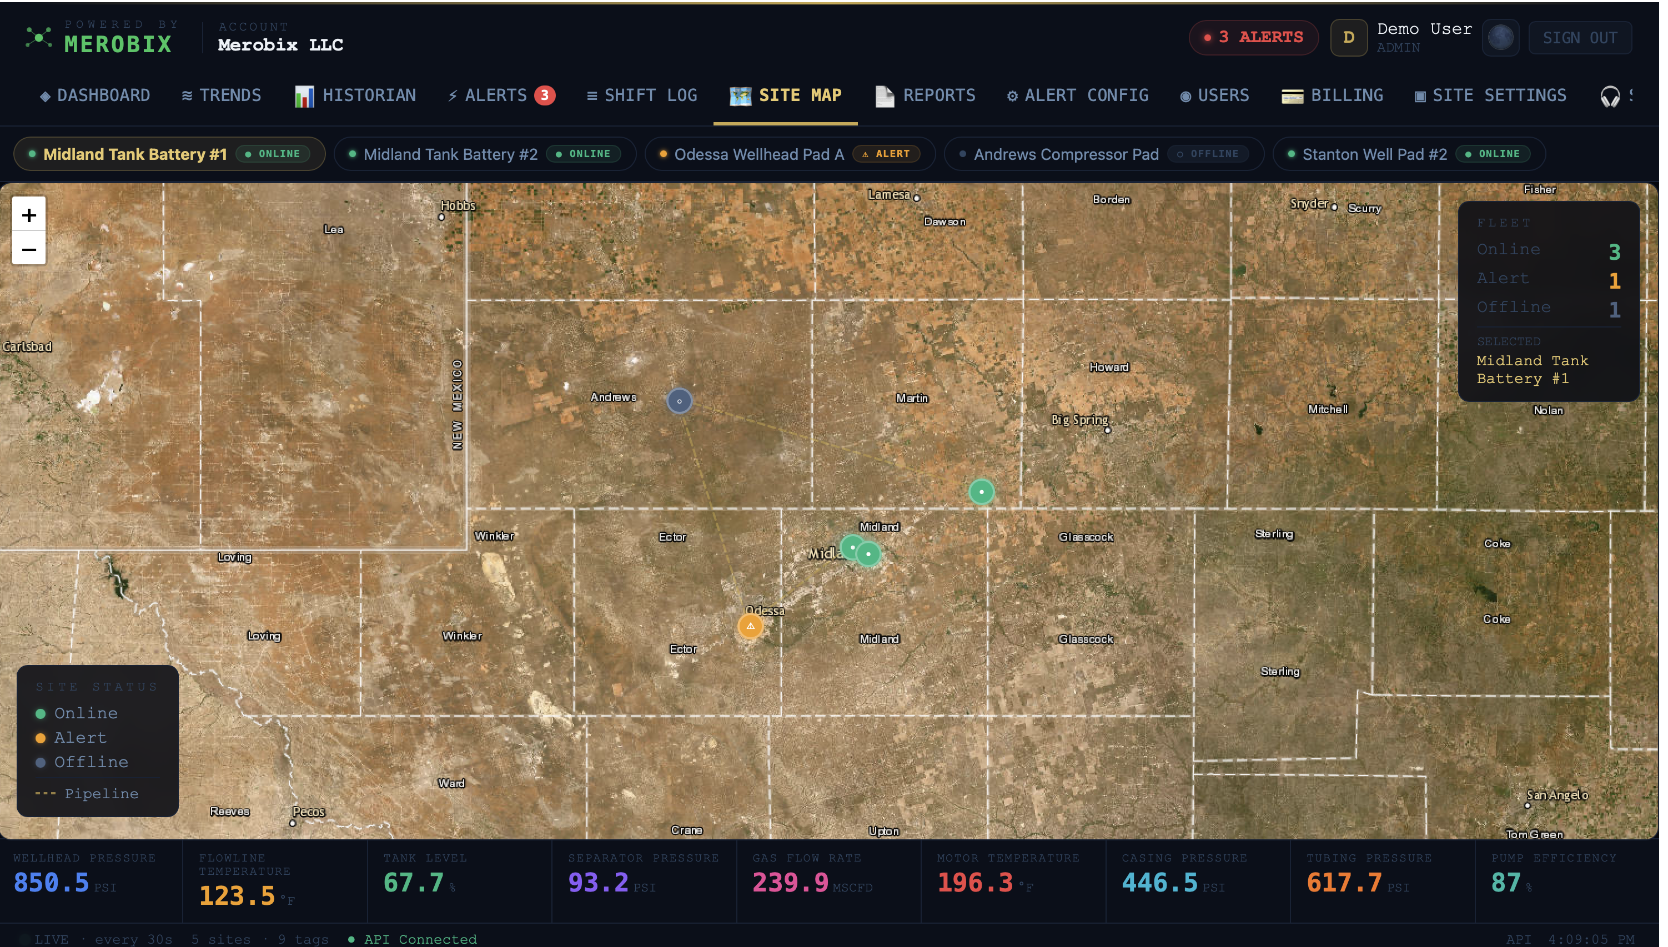The width and height of the screenshot is (1668, 947).
Task: Select Midland Tank Battery #1 site chip
Action: tap(169, 154)
